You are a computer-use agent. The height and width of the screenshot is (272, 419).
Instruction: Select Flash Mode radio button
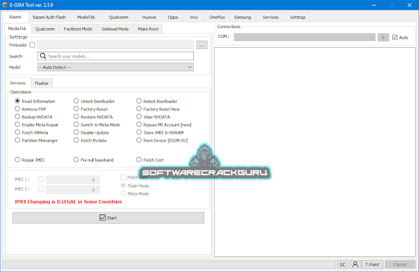(135, 186)
